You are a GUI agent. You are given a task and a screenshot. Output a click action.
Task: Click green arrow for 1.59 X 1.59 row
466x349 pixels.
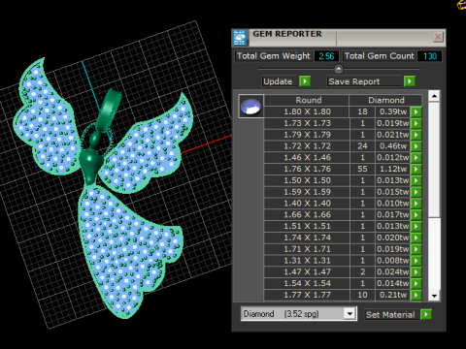(x=416, y=192)
